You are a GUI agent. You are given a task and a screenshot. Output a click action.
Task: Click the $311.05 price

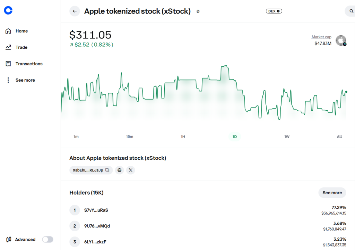(90, 35)
